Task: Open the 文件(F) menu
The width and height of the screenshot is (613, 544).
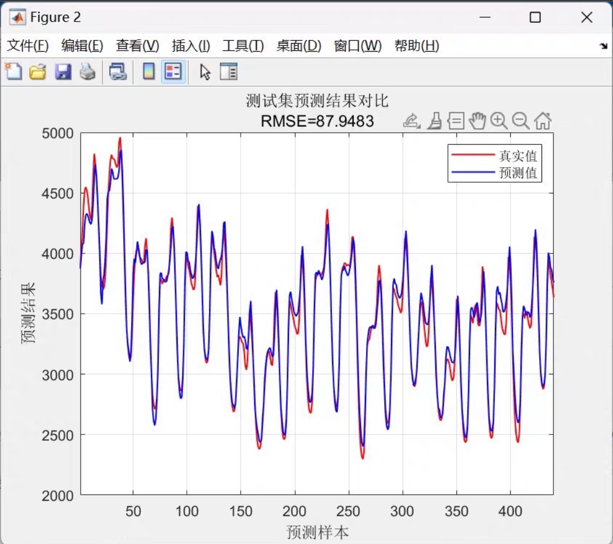Action: 28,46
